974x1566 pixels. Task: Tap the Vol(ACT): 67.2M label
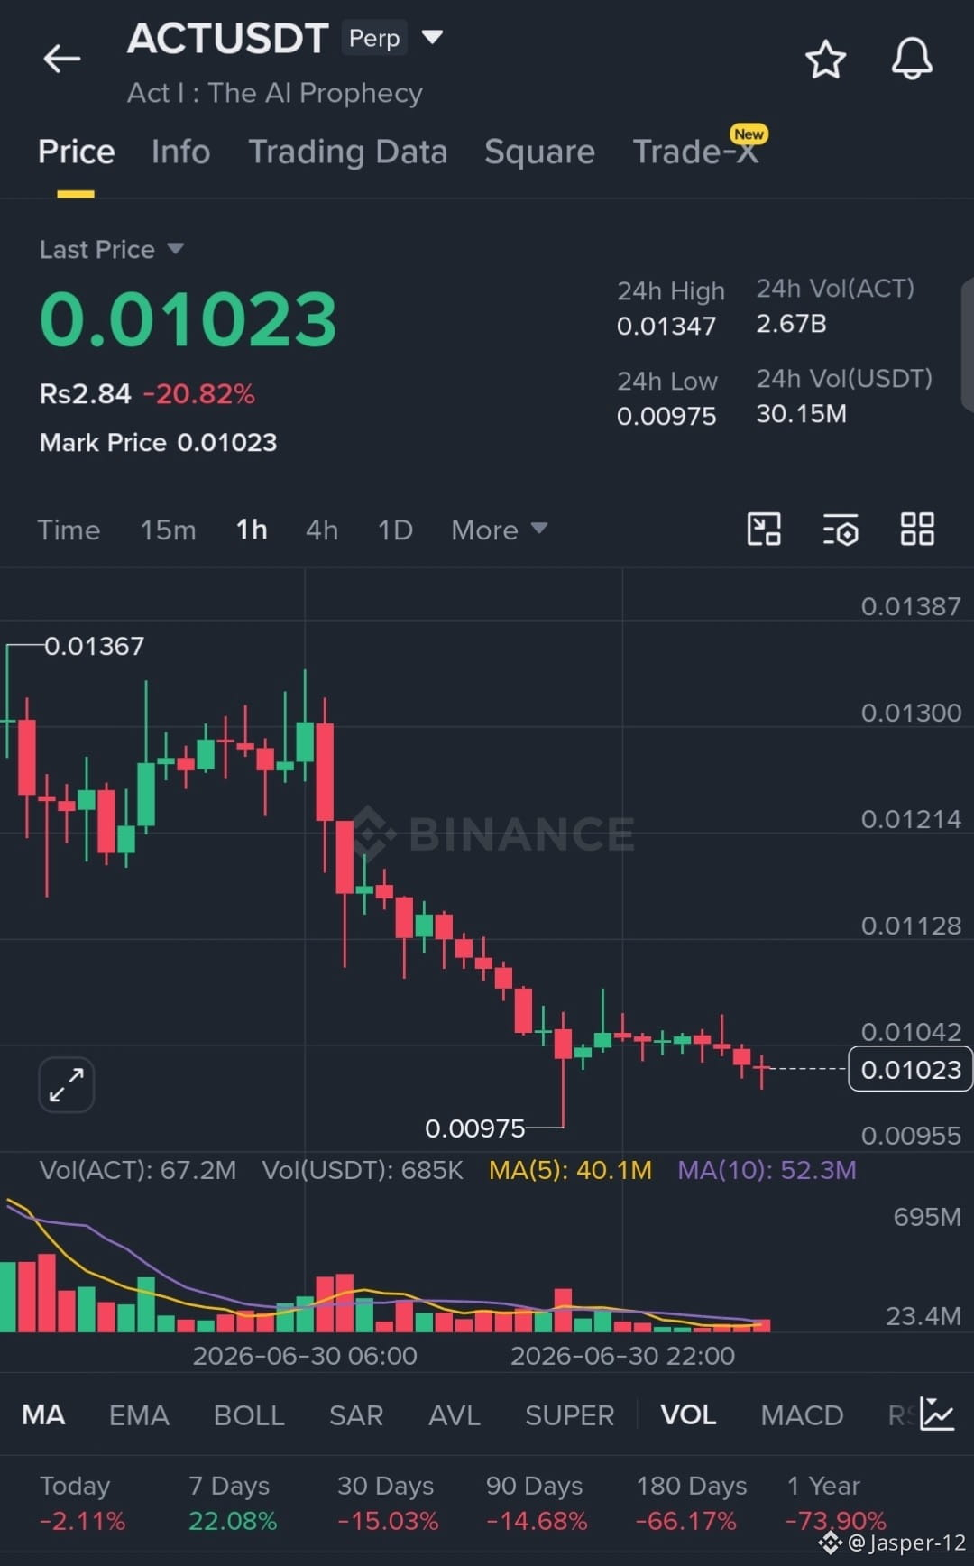pos(138,1170)
